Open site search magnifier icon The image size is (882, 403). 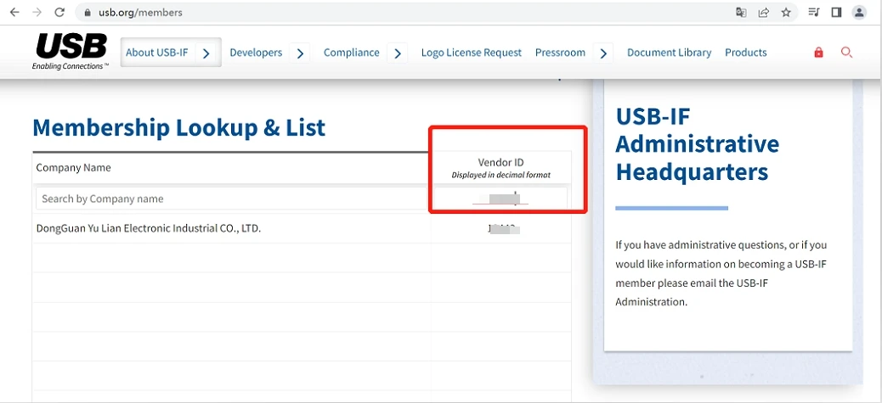[846, 53]
